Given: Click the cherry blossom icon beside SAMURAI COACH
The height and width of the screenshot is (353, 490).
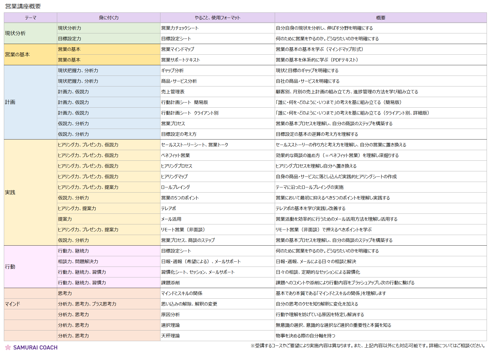Looking at the screenshot, I should (x=8, y=347).
